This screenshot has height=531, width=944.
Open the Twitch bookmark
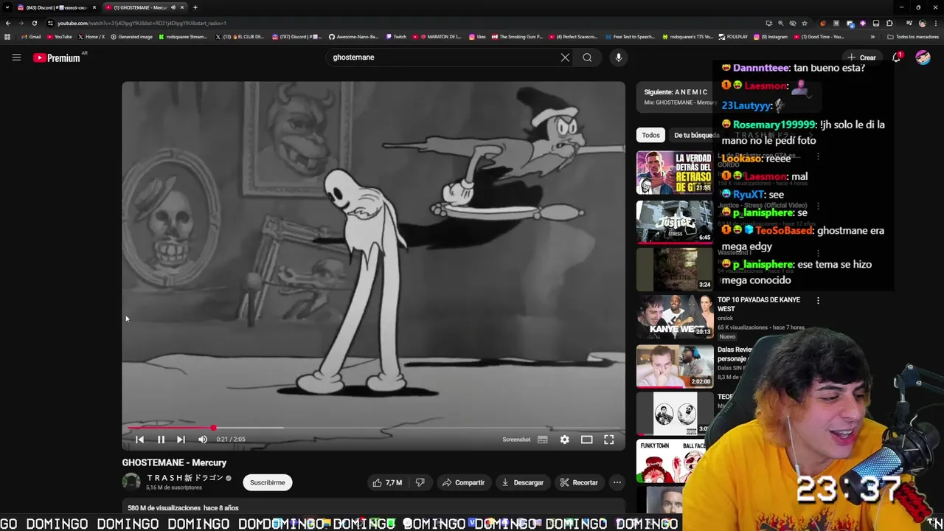coord(396,37)
